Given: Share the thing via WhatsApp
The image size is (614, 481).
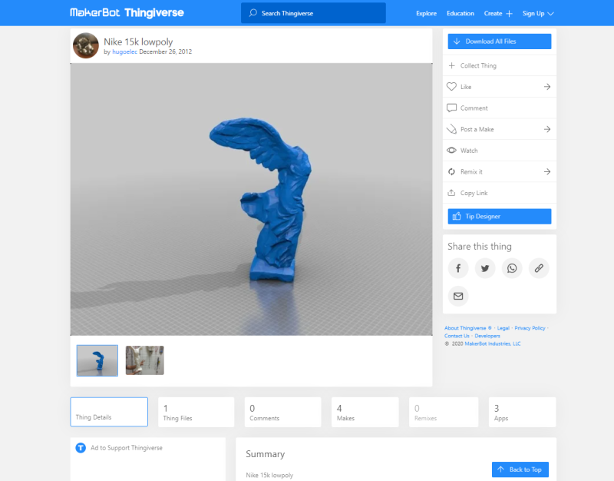Looking at the screenshot, I should pos(512,268).
